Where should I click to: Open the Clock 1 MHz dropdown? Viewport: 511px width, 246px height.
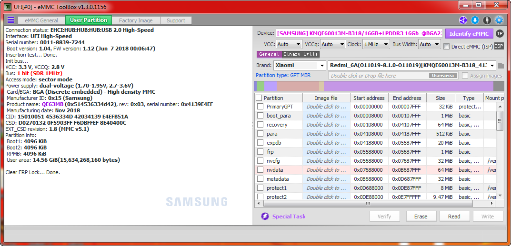coord(376,44)
